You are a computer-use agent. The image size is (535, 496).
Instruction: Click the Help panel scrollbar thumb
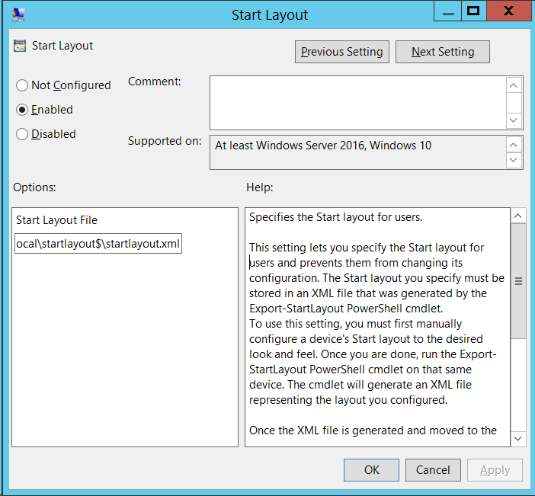[x=518, y=280]
